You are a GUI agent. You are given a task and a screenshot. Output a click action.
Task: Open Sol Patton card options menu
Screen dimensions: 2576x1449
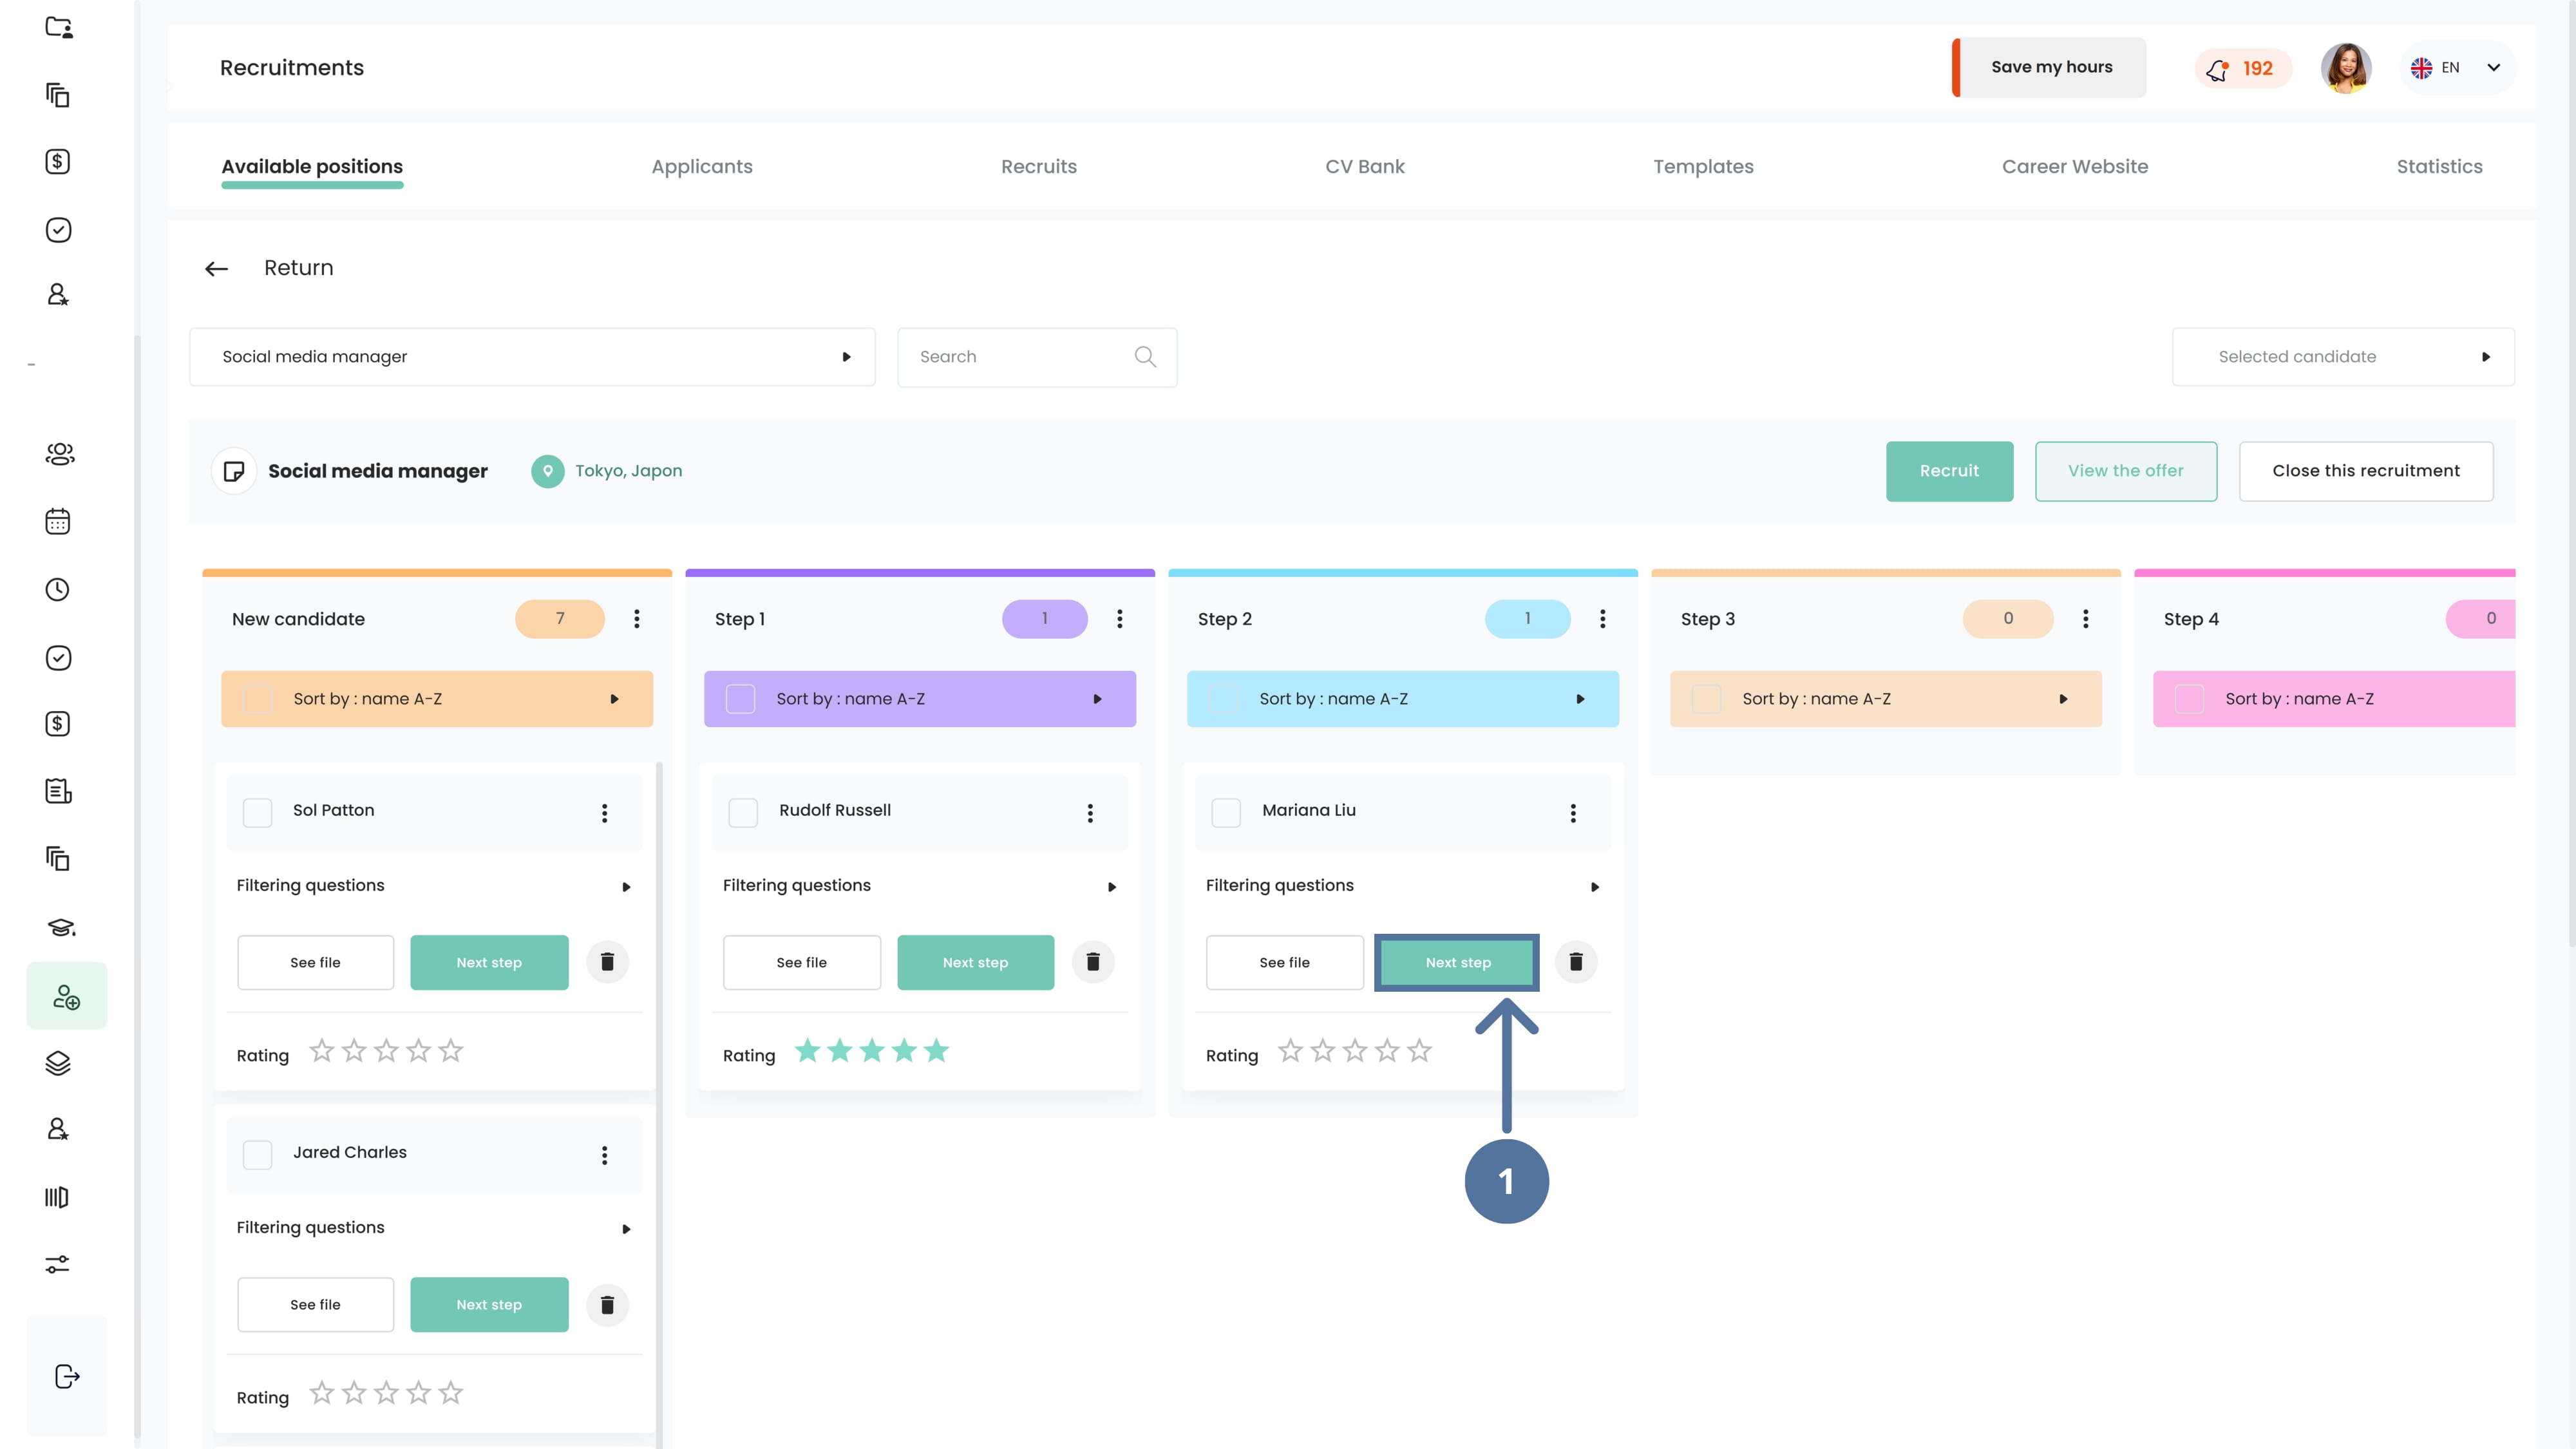point(604,813)
